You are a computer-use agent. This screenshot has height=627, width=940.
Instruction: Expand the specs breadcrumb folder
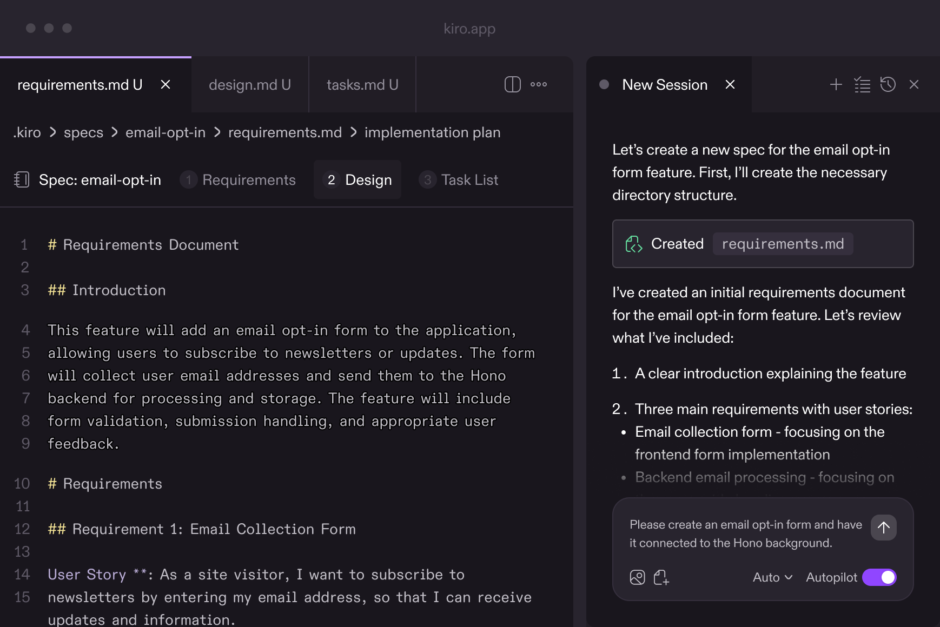(x=83, y=132)
